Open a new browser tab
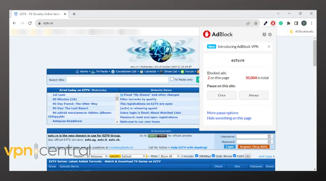 click(x=74, y=14)
